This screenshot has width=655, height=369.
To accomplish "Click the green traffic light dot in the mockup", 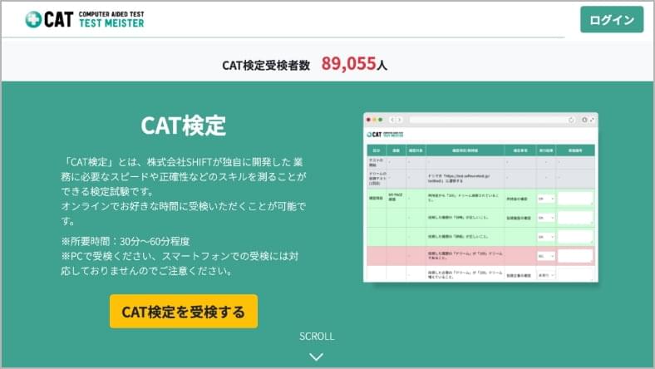I will point(382,120).
